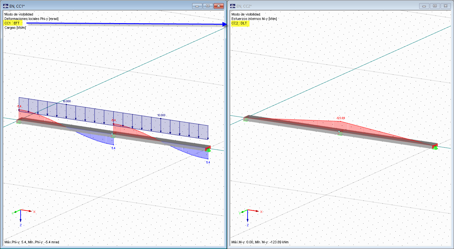Image resolution: width=454 pixels, height=249 pixels.
Task: Click the 10.000 load value over the second span
Action: pyautogui.click(x=161, y=115)
